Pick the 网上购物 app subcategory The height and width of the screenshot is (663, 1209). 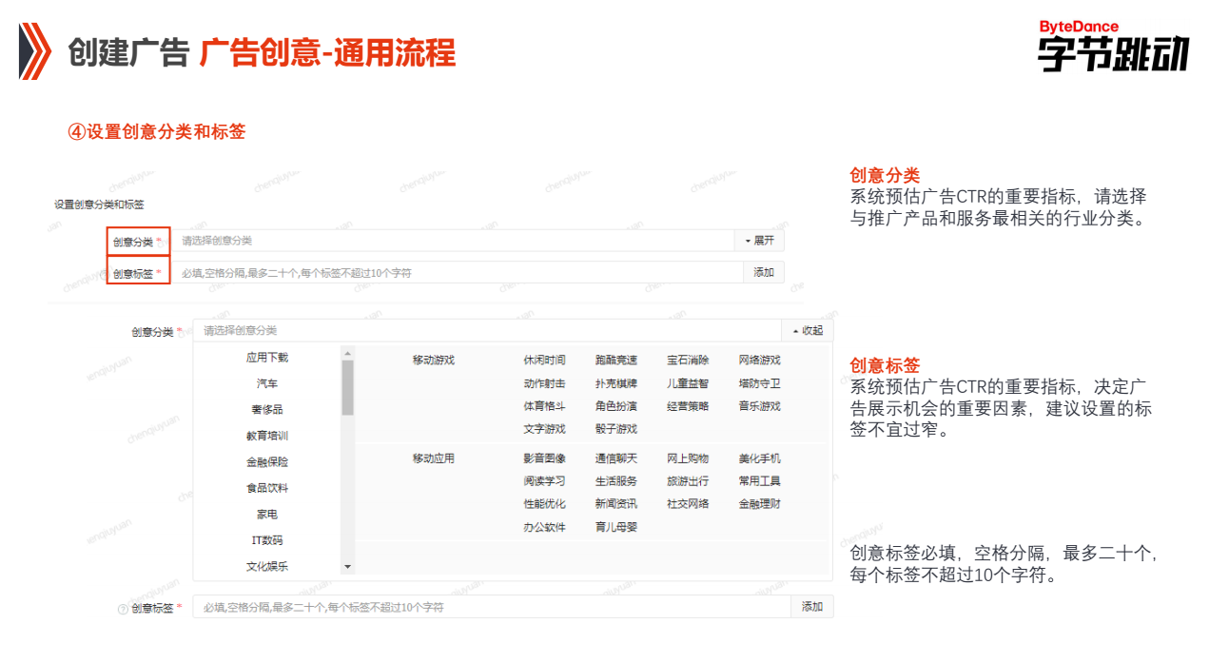pos(688,458)
